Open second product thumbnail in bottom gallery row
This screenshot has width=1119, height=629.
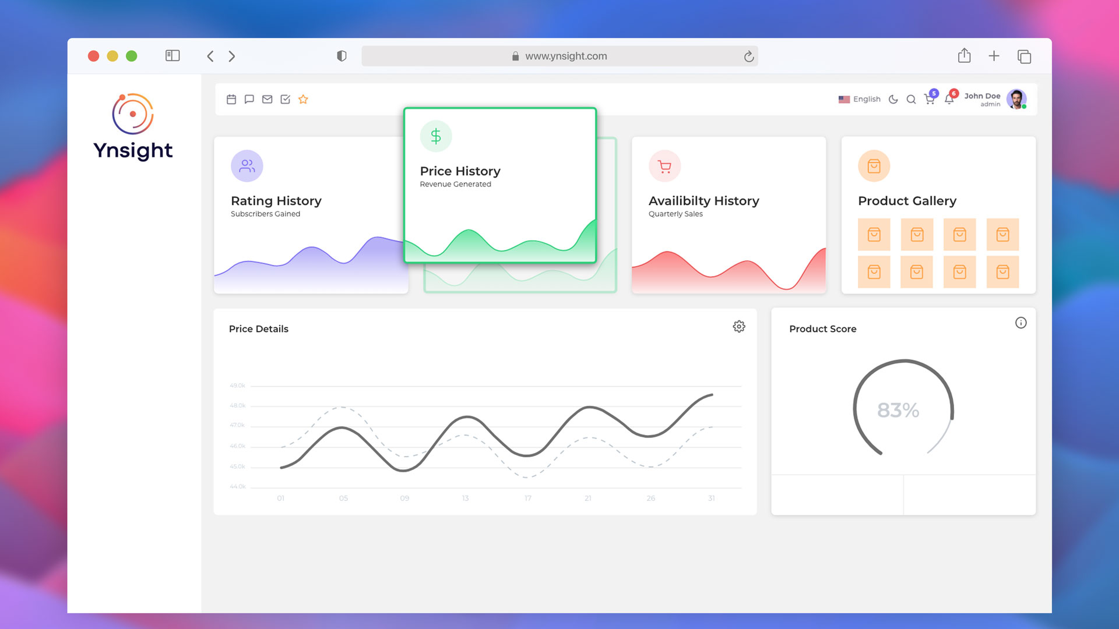click(917, 272)
